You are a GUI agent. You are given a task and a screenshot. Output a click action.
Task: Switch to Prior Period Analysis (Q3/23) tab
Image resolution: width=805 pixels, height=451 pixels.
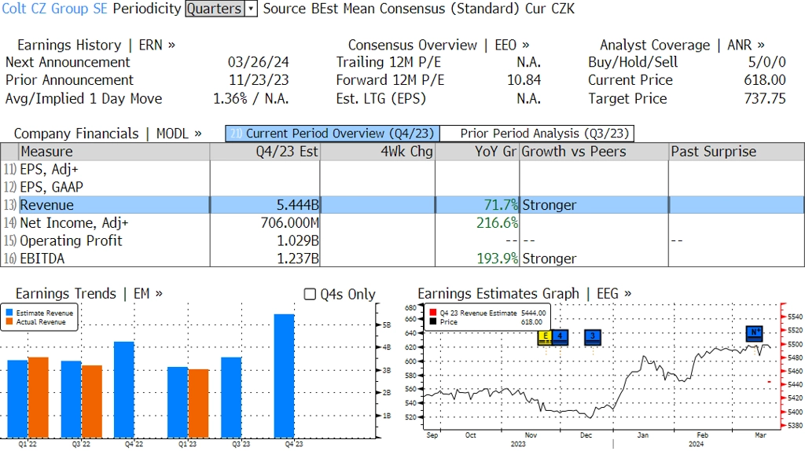tap(538, 134)
